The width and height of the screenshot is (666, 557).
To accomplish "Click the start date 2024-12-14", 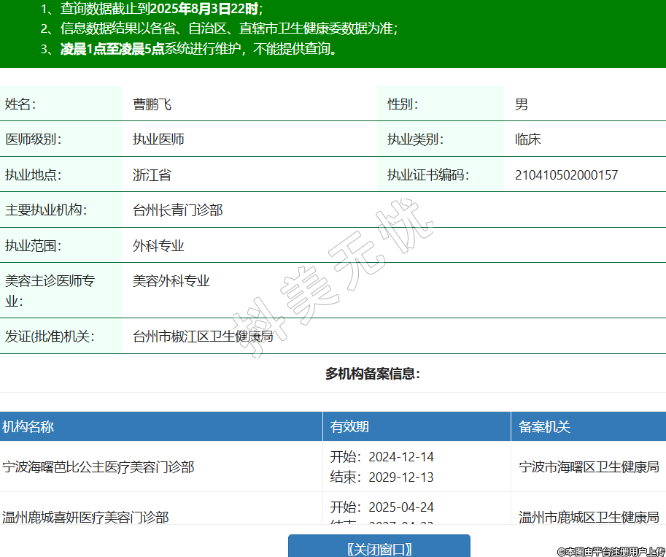I will pos(400,457).
